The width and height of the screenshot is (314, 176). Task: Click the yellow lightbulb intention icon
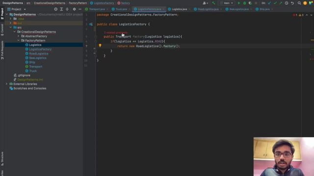[x=100, y=45]
